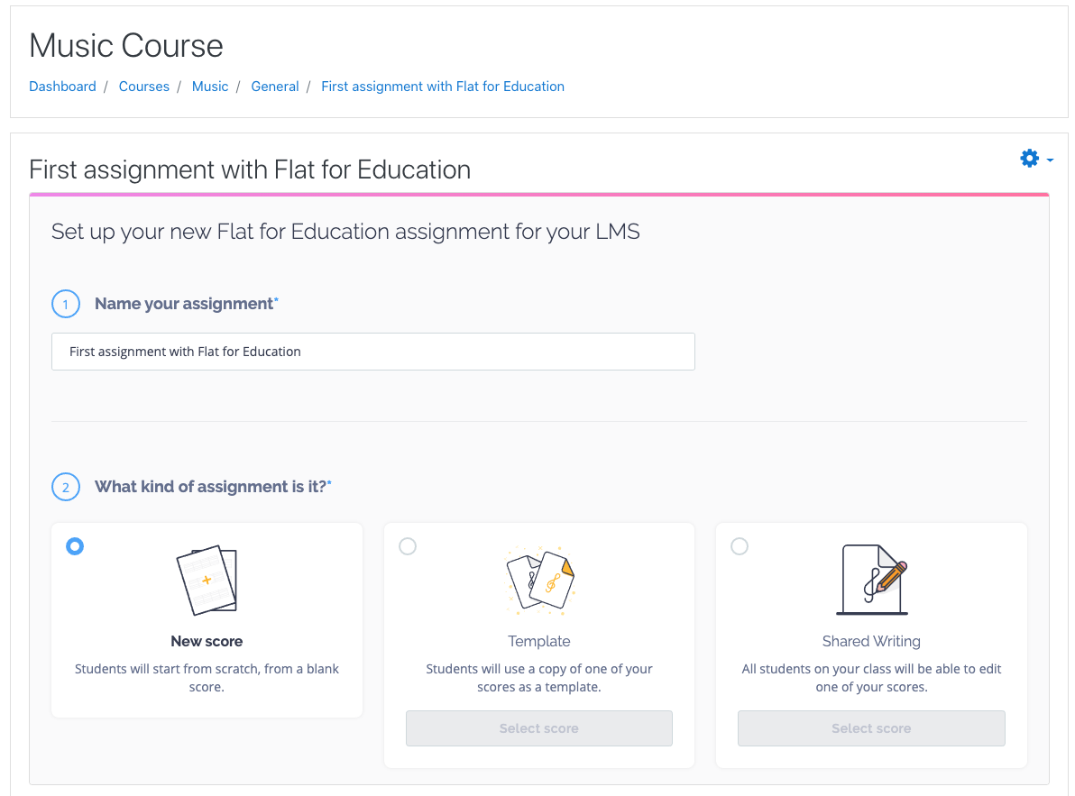Click the New score document icon
1075x796 pixels.
coord(207,580)
